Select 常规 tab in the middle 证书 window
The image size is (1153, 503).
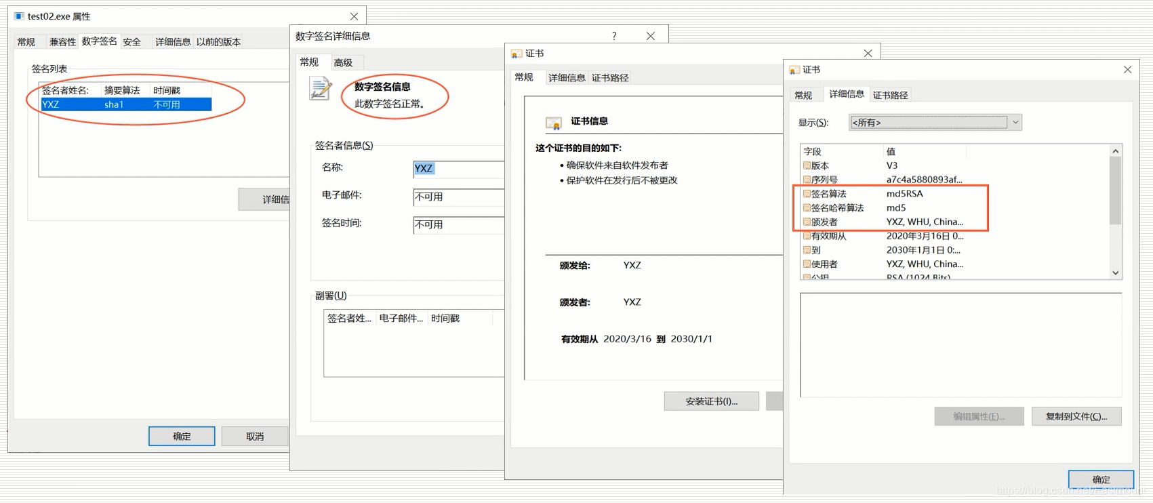(x=524, y=77)
